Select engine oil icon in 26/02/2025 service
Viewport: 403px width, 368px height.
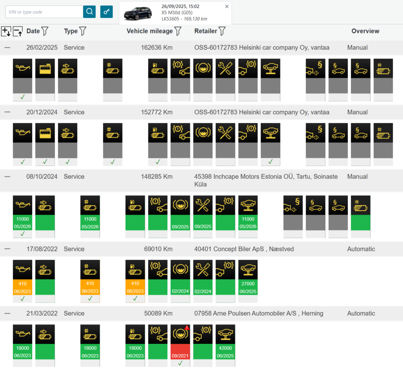[x=23, y=68]
